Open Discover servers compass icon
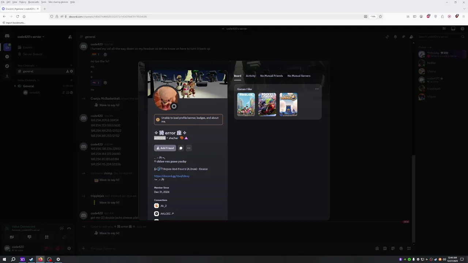Image resolution: width=468 pixels, height=263 pixels. point(7,66)
